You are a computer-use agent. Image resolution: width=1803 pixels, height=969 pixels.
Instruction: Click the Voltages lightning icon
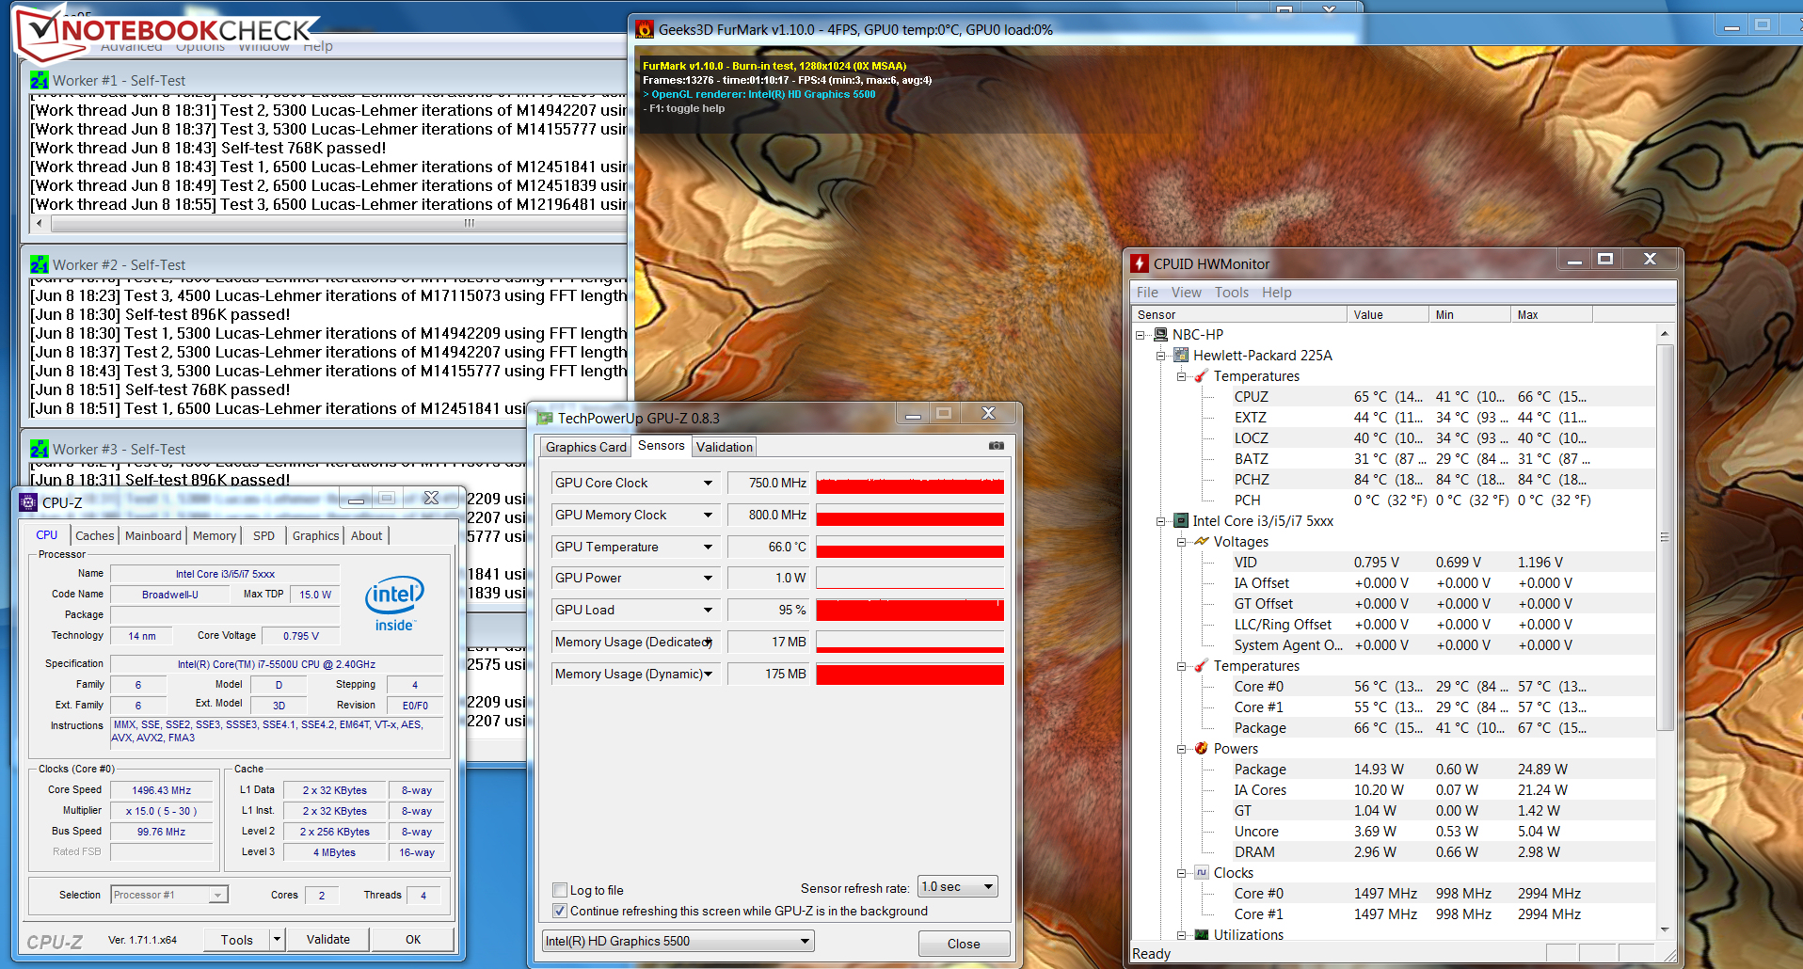click(x=1202, y=542)
